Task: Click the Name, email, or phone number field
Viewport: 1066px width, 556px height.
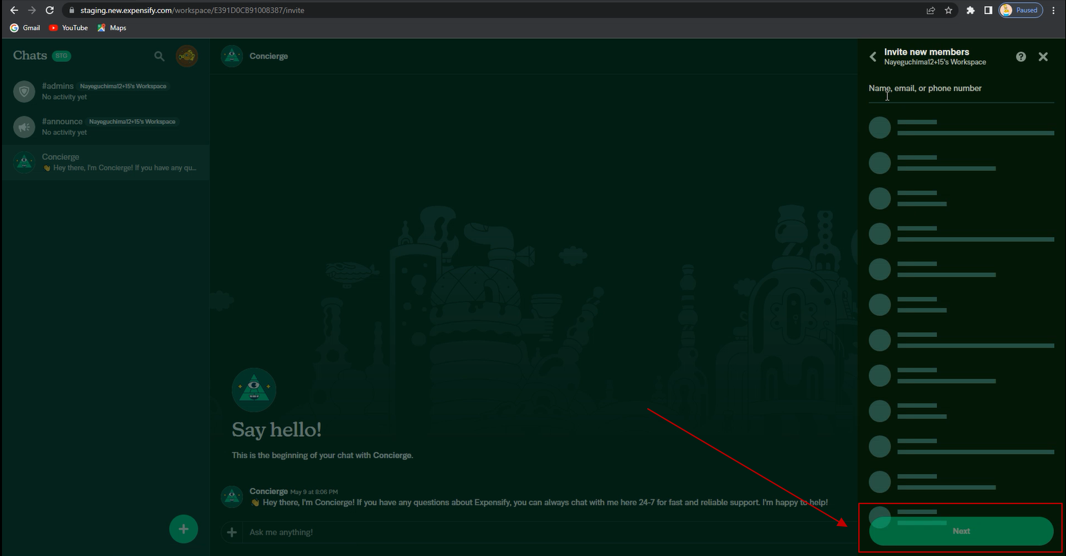Action: tap(961, 89)
